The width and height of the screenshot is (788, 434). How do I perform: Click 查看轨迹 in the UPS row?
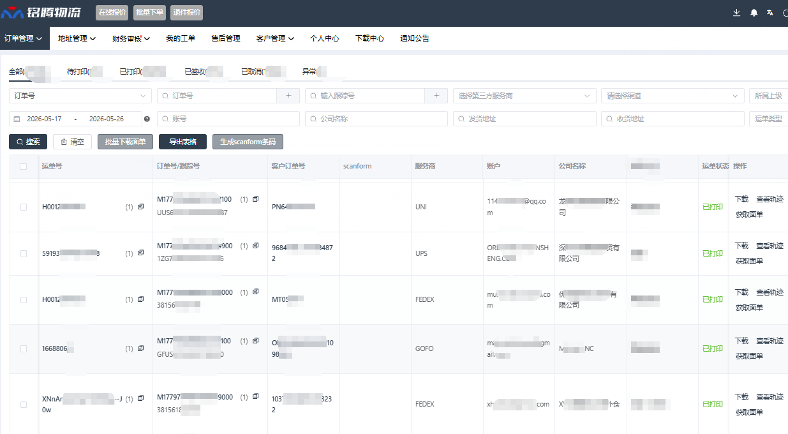(x=770, y=246)
